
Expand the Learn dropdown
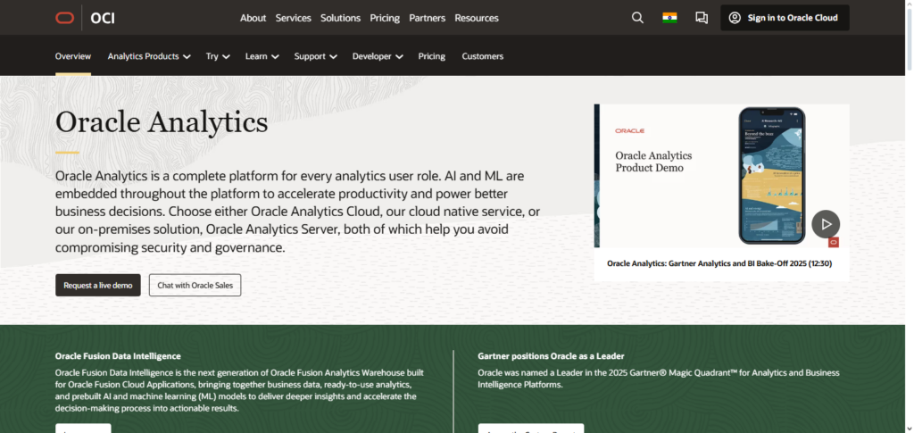pos(262,56)
